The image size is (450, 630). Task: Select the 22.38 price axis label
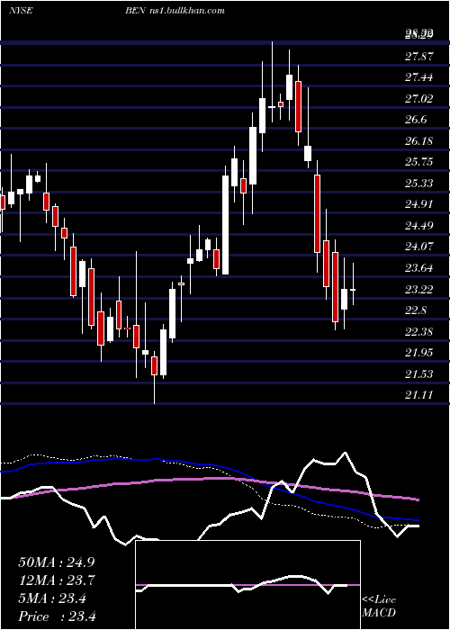[x=419, y=331]
